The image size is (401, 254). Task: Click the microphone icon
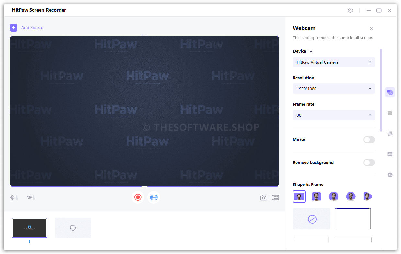13,197
